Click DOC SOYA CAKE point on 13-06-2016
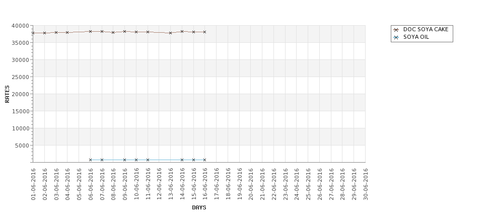 pyautogui.click(x=171, y=33)
